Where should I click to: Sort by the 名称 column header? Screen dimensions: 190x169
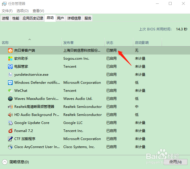tap(31, 42)
